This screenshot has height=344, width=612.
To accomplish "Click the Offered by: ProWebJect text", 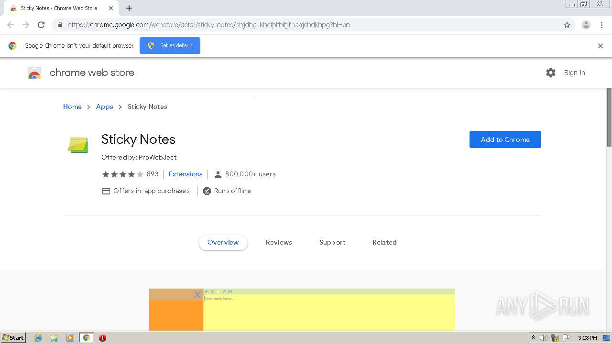I will point(139,157).
